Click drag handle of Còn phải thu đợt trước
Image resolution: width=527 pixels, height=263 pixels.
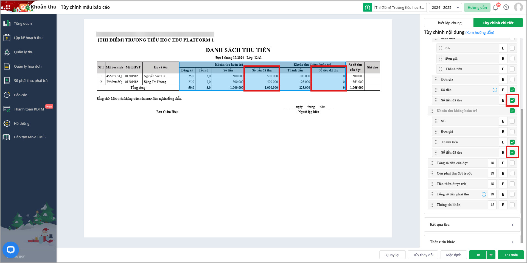432,173
